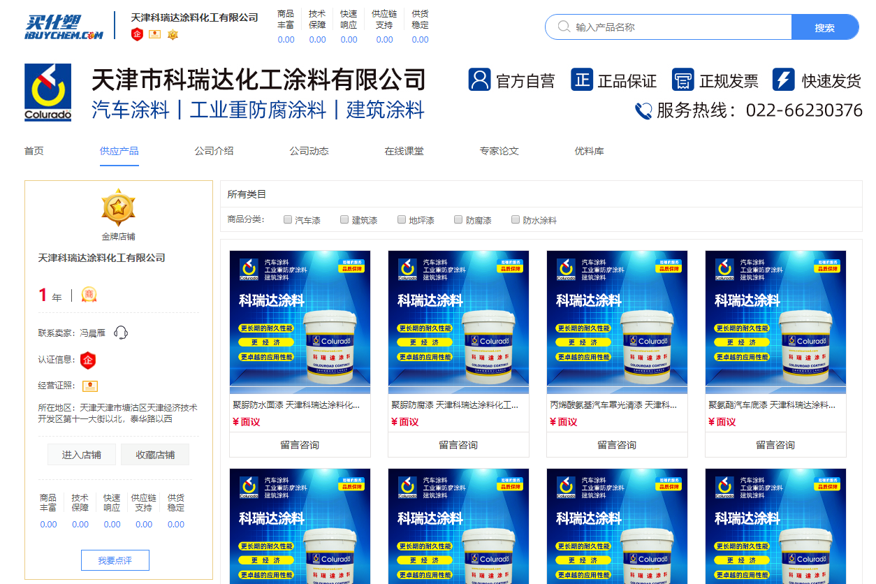Click the 面议 price under 聚氨酯汽车底漆
The height and width of the screenshot is (584, 876).
click(x=722, y=422)
